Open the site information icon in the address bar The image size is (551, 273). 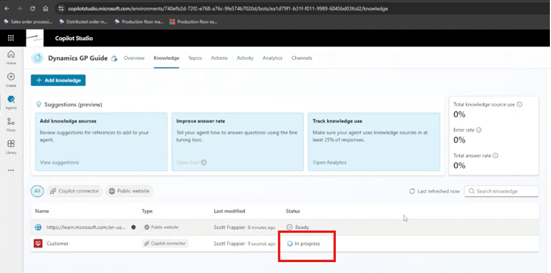click(x=61, y=9)
